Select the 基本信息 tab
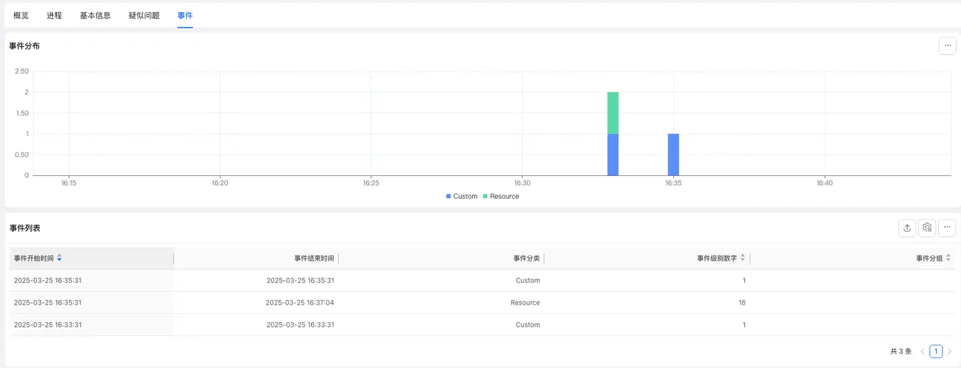Image resolution: width=961 pixels, height=368 pixels. tap(95, 15)
